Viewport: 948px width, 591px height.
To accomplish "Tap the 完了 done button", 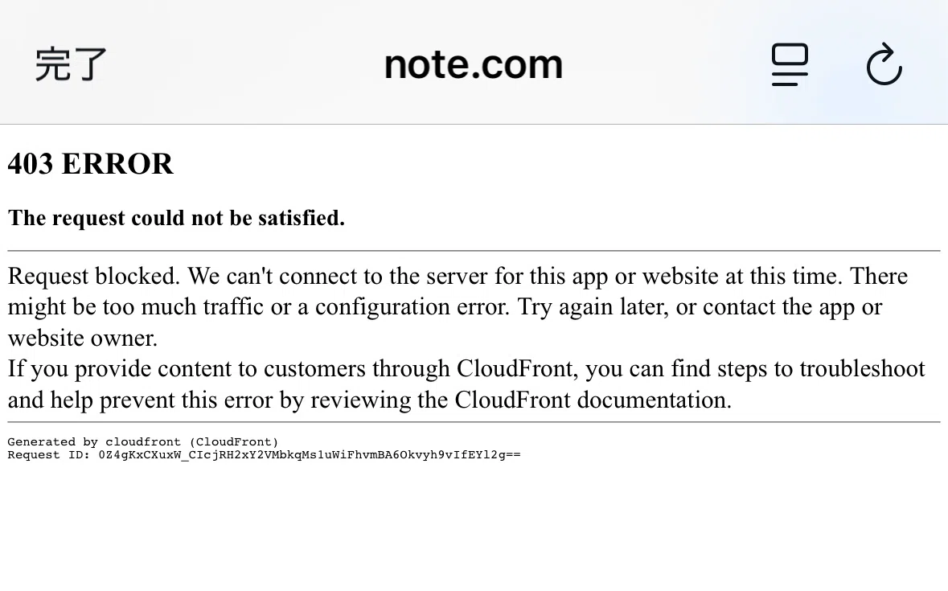I will point(71,64).
